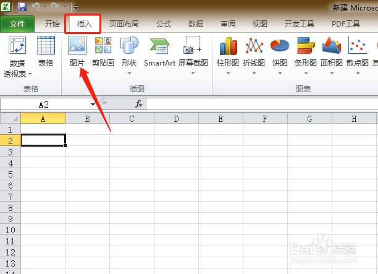Viewport: 378px width, 274px height.
Task: Click the Select All corner button
Action: click(x=10, y=118)
